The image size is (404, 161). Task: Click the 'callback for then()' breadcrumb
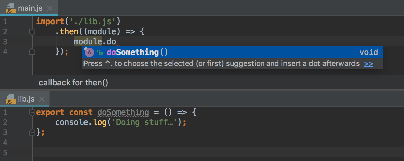73,83
